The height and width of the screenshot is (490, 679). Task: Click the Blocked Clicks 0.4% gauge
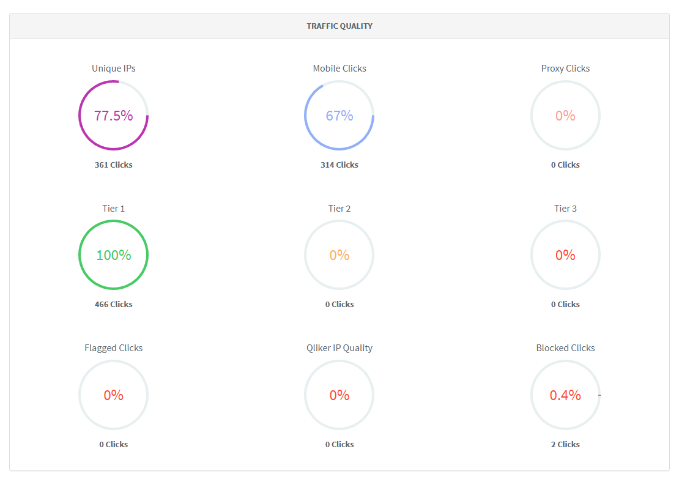pyautogui.click(x=565, y=395)
